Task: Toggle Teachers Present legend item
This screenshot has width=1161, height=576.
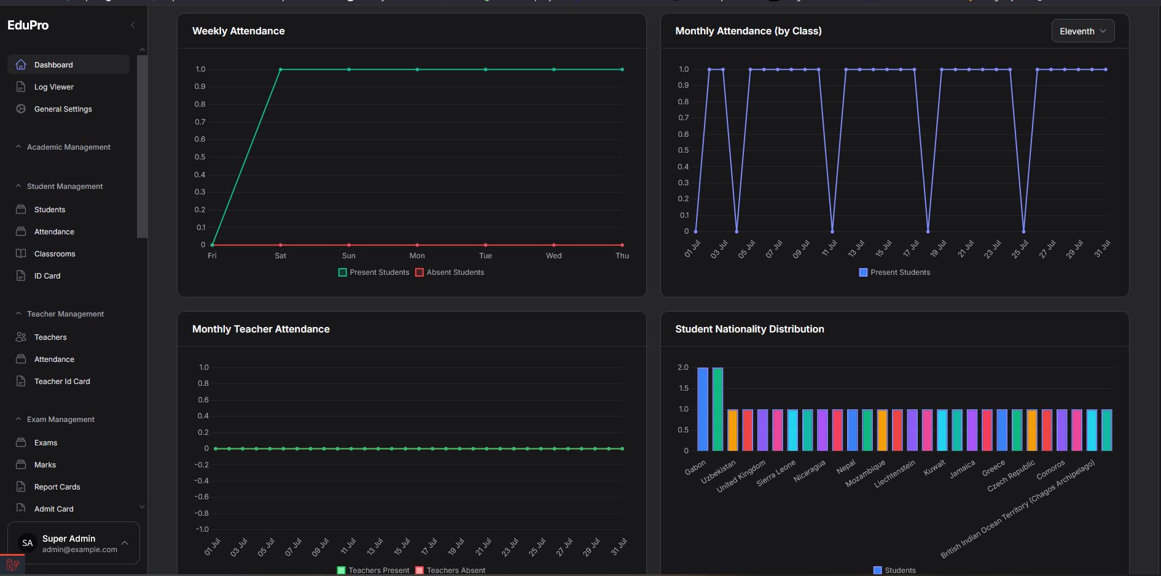Action: point(373,570)
